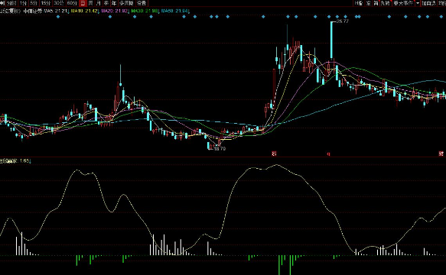Switch to the 分时 intraday tab
Viewport: 446px width, 275px height.
(11, 3)
